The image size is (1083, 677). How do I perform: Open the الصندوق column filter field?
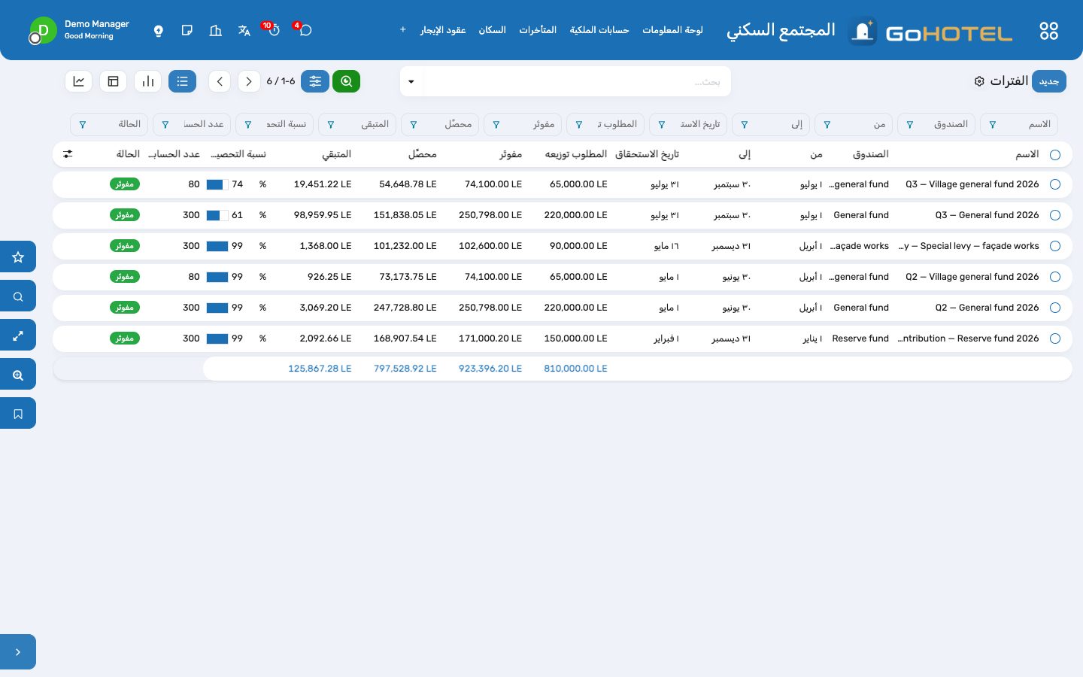[x=936, y=124]
